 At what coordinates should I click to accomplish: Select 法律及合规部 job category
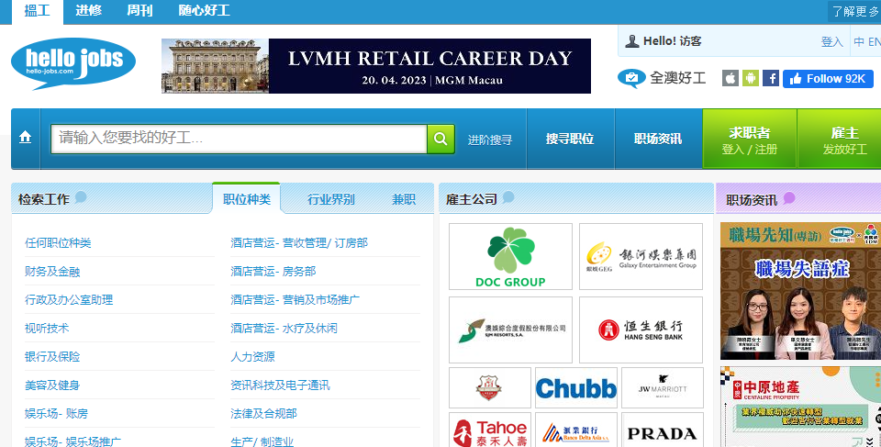pos(263,414)
